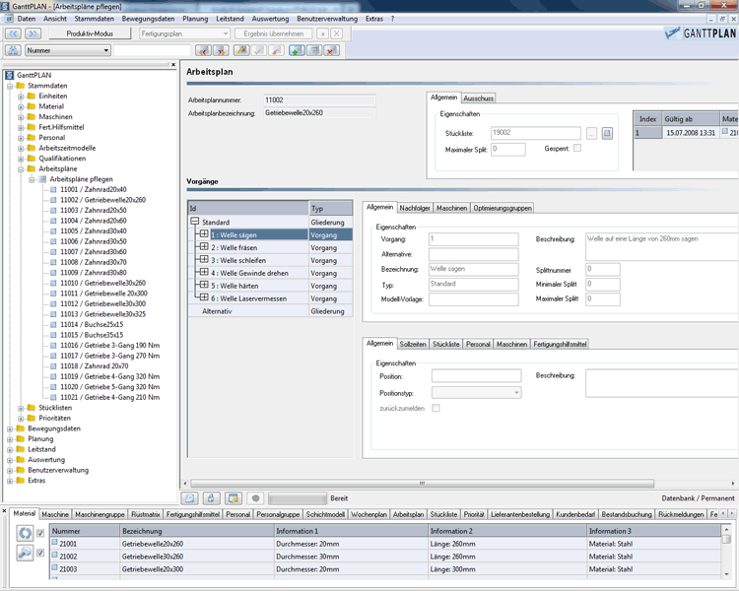Click the edit note icon in the status bar
The height and width of the screenshot is (591, 739).
[234, 498]
